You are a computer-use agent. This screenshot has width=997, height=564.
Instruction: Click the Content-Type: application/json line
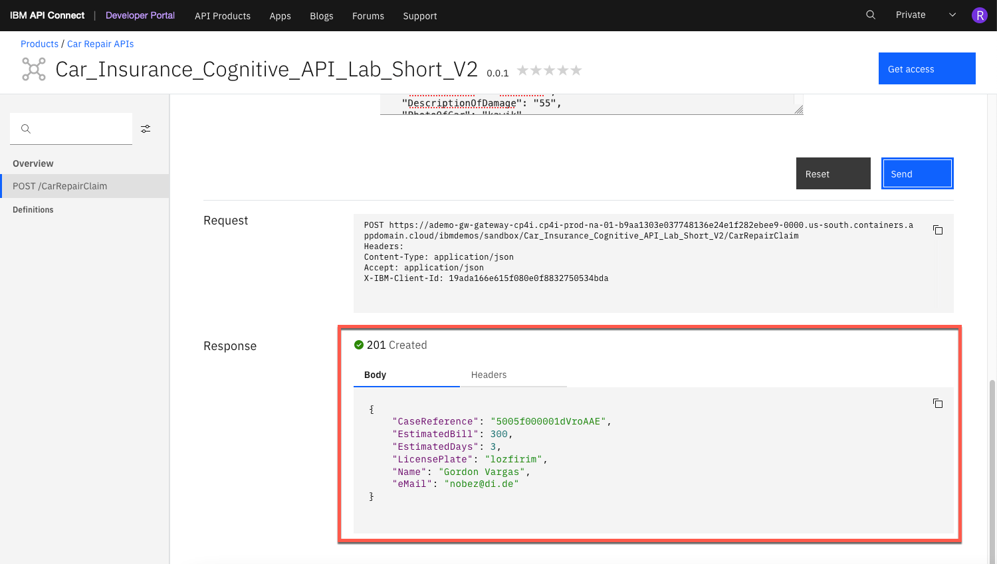tap(439, 257)
